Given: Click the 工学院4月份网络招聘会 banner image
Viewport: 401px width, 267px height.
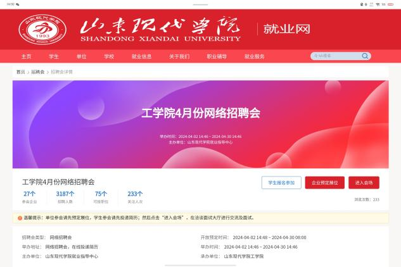Looking at the screenshot, I should click(x=200, y=124).
